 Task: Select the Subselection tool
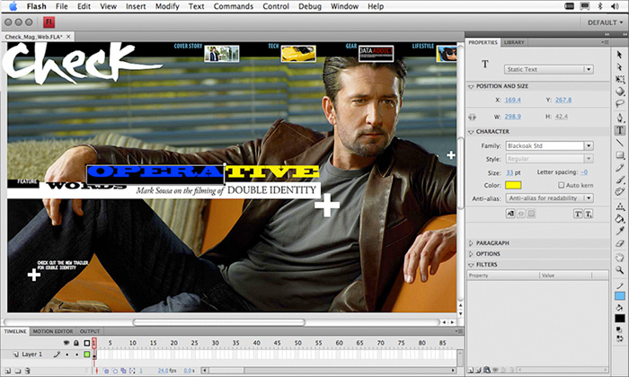(619, 66)
